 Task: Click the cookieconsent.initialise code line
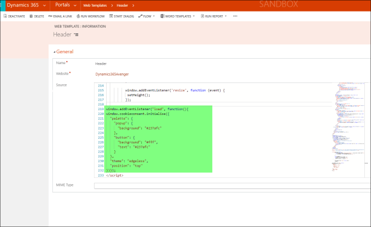pyautogui.click(x=138, y=114)
